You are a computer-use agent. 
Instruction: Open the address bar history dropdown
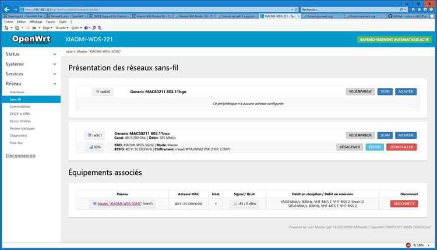292,9
